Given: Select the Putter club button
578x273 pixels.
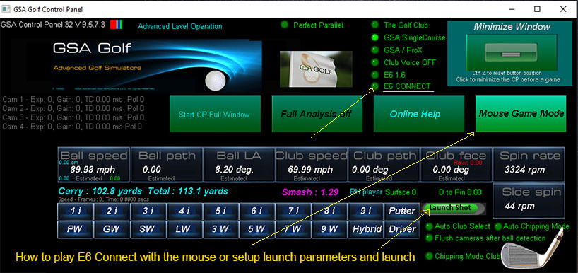Looking at the screenshot, I should coord(402,211).
